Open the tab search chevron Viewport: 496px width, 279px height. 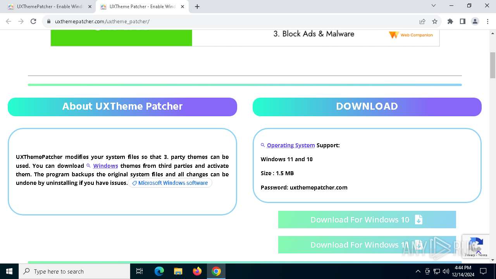434,6
